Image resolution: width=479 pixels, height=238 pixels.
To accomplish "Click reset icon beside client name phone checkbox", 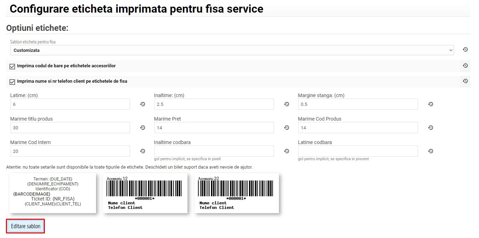I will tap(465, 81).
